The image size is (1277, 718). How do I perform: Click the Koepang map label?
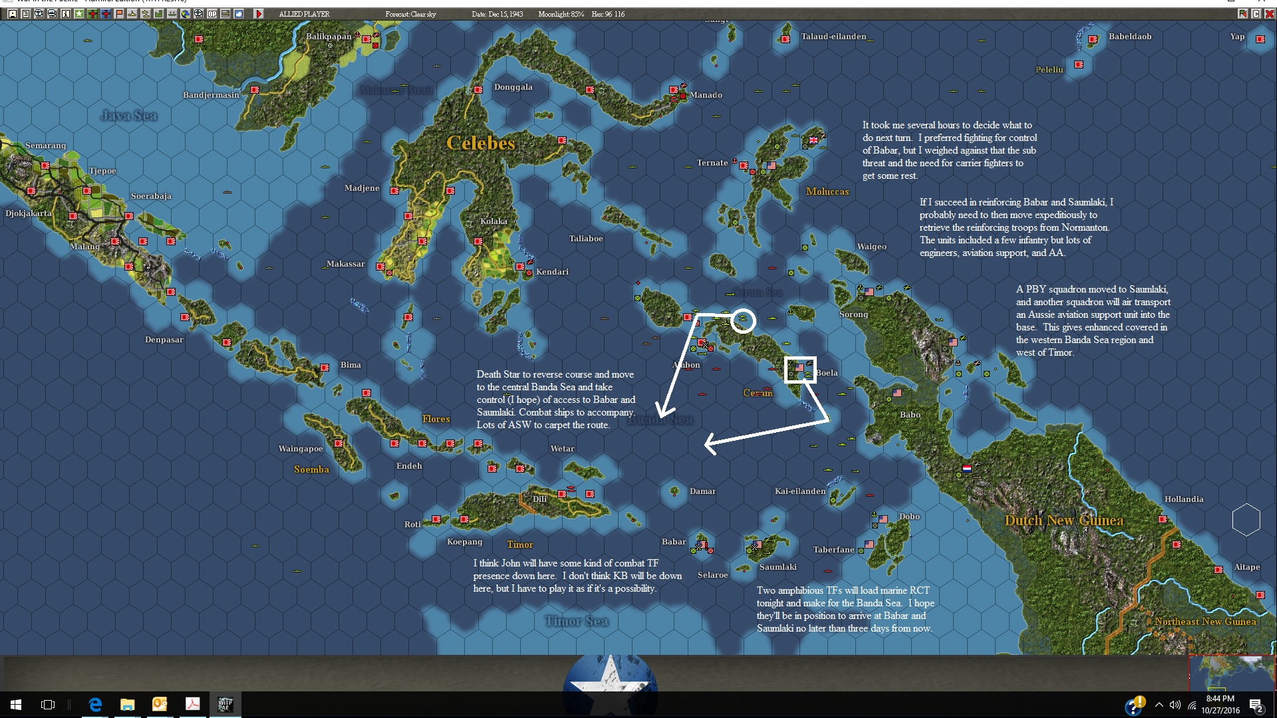464,542
